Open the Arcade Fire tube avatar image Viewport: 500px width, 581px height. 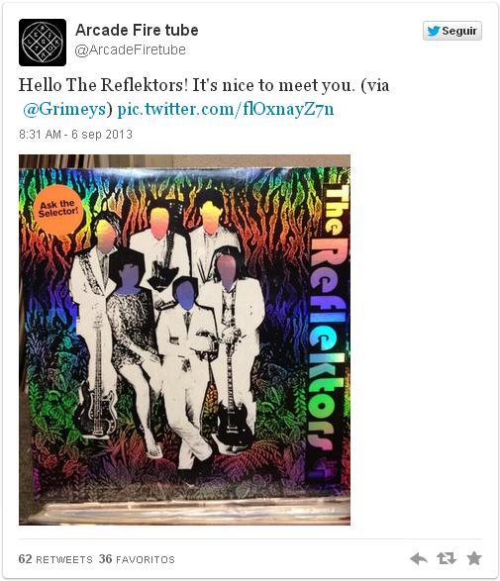(43, 43)
